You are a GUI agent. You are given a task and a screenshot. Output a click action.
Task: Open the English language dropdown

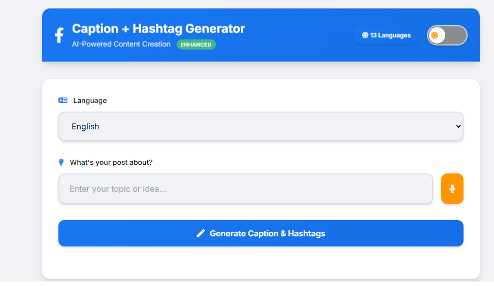[261, 126]
